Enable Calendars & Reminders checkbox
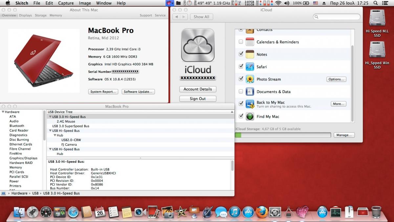 pos(241,42)
